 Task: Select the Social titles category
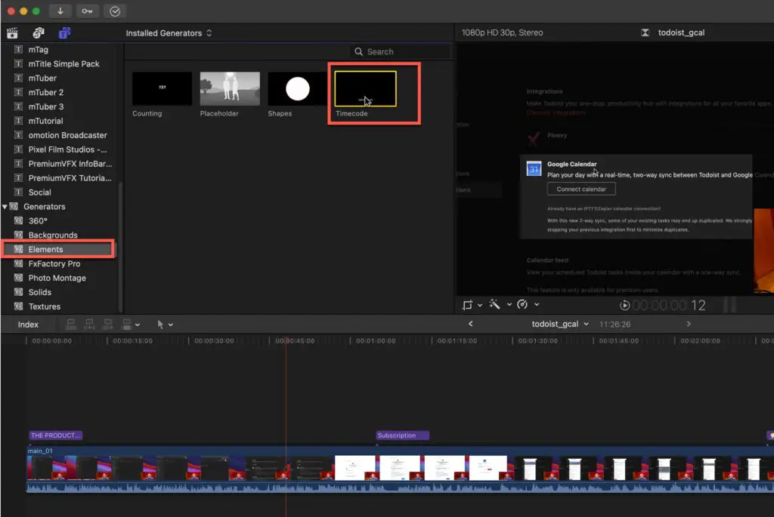tap(39, 192)
